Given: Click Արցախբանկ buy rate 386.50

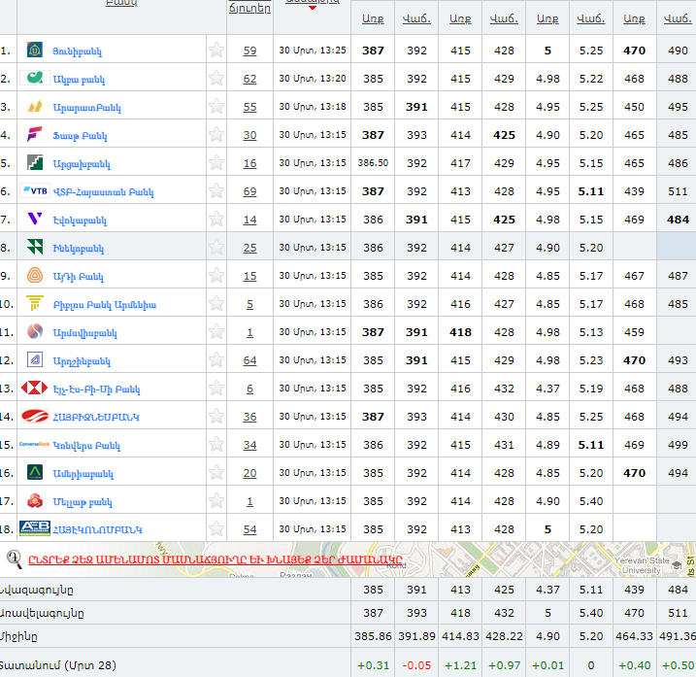Looking at the screenshot, I should pos(373,163).
